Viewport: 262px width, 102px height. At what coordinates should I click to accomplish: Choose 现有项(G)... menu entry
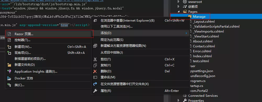pyautogui.click(x=48, y=53)
